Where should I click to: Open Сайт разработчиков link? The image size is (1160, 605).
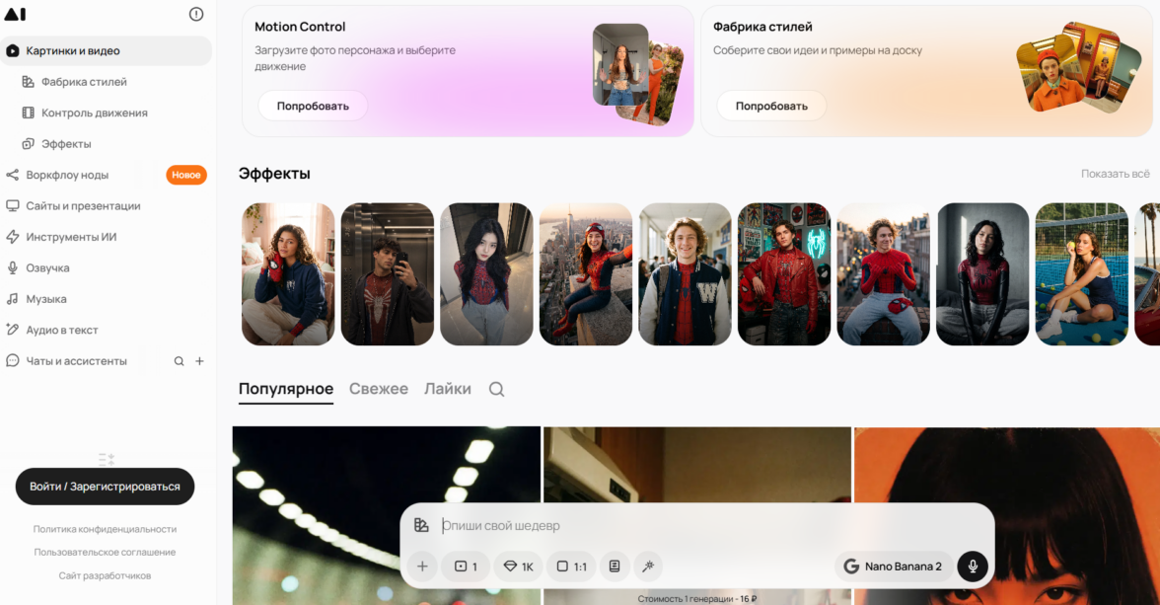click(x=105, y=575)
